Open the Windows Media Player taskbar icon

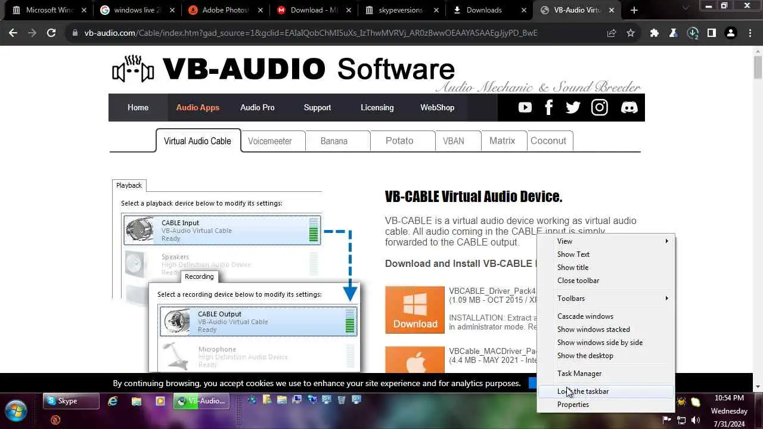click(x=160, y=401)
